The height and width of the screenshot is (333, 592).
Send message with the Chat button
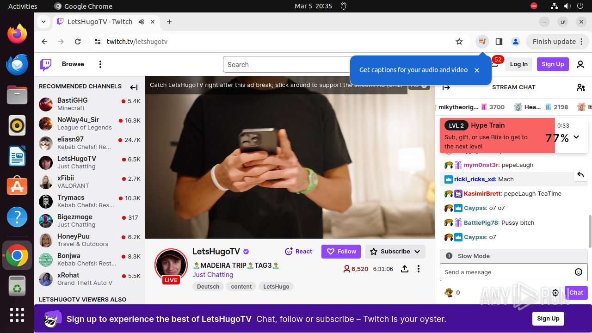576,292
